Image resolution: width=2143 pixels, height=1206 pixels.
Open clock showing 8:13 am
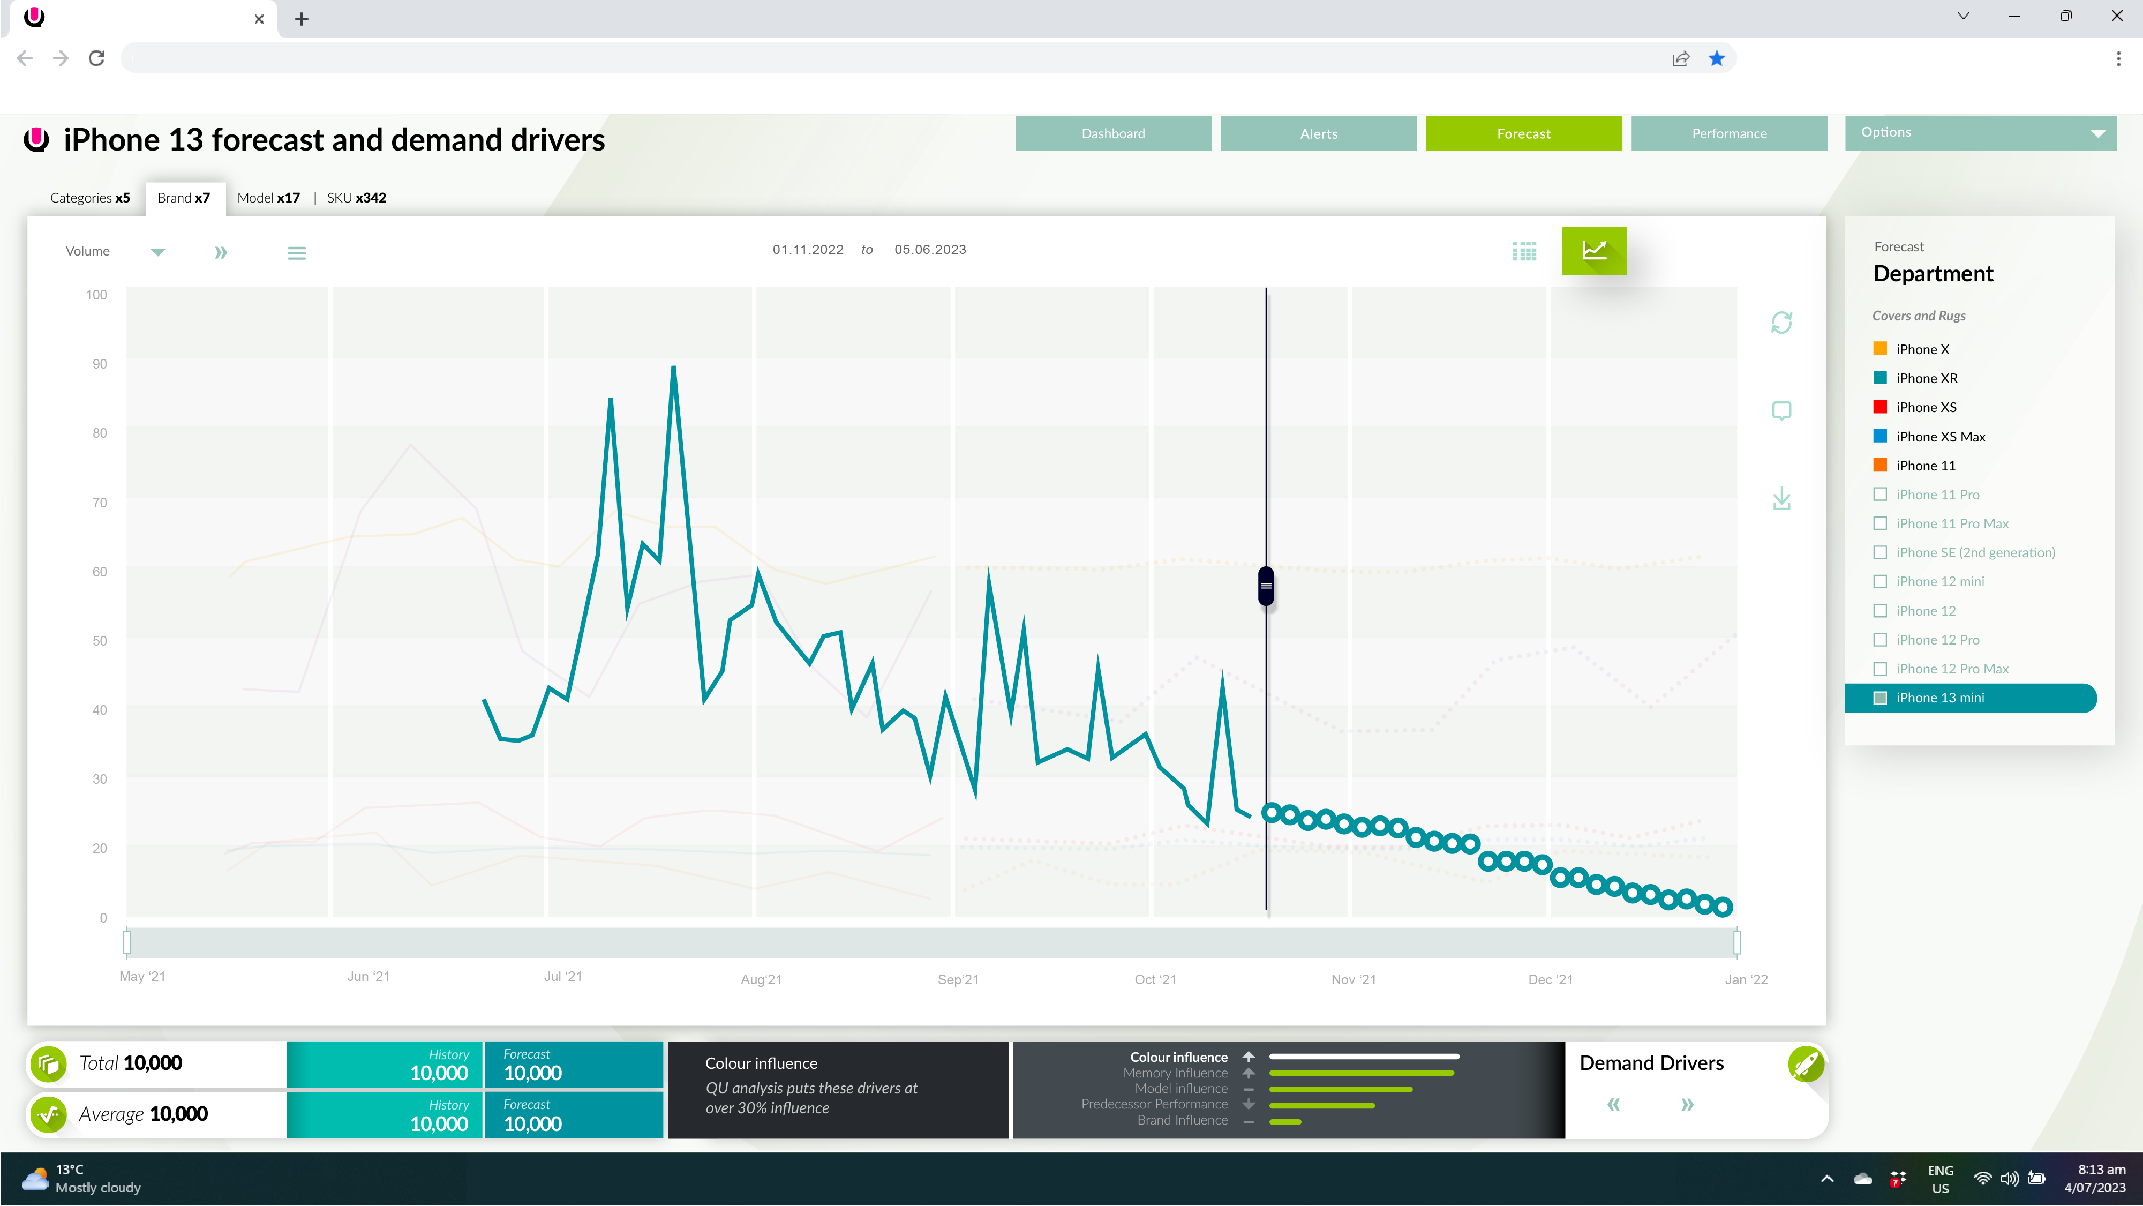click(2095, 1179)
